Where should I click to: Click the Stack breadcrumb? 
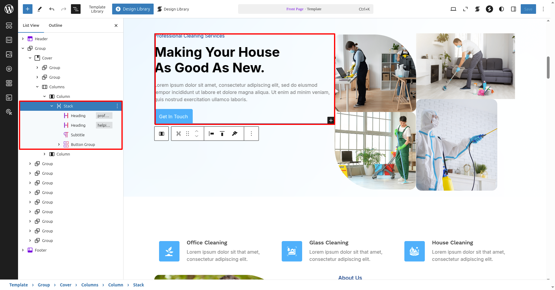click(139, 285)
